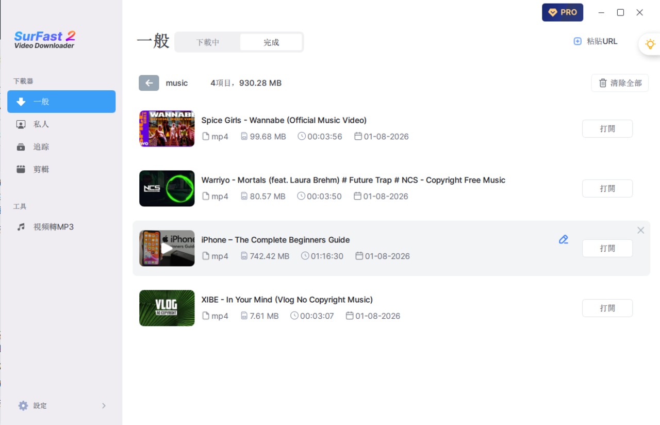Switch to the 完成 tab
This screenshot has height=425, width=660.
coord(271,42)
